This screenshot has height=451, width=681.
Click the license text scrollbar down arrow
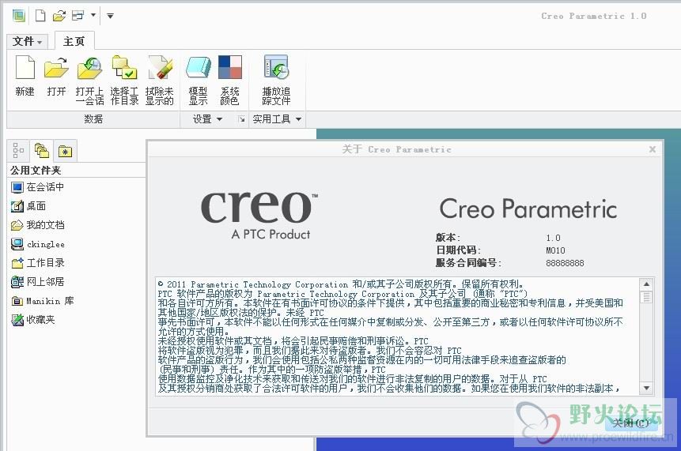click(647, 388)
